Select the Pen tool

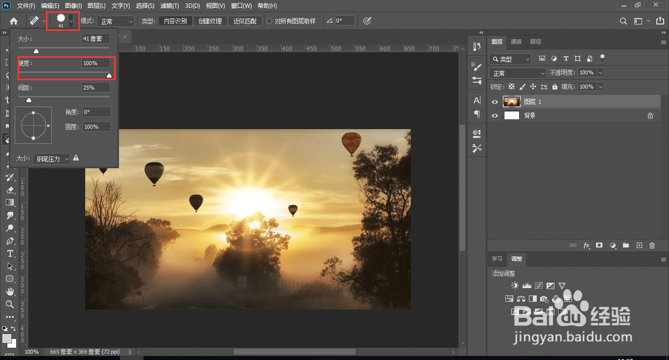(x=10, y=241)
